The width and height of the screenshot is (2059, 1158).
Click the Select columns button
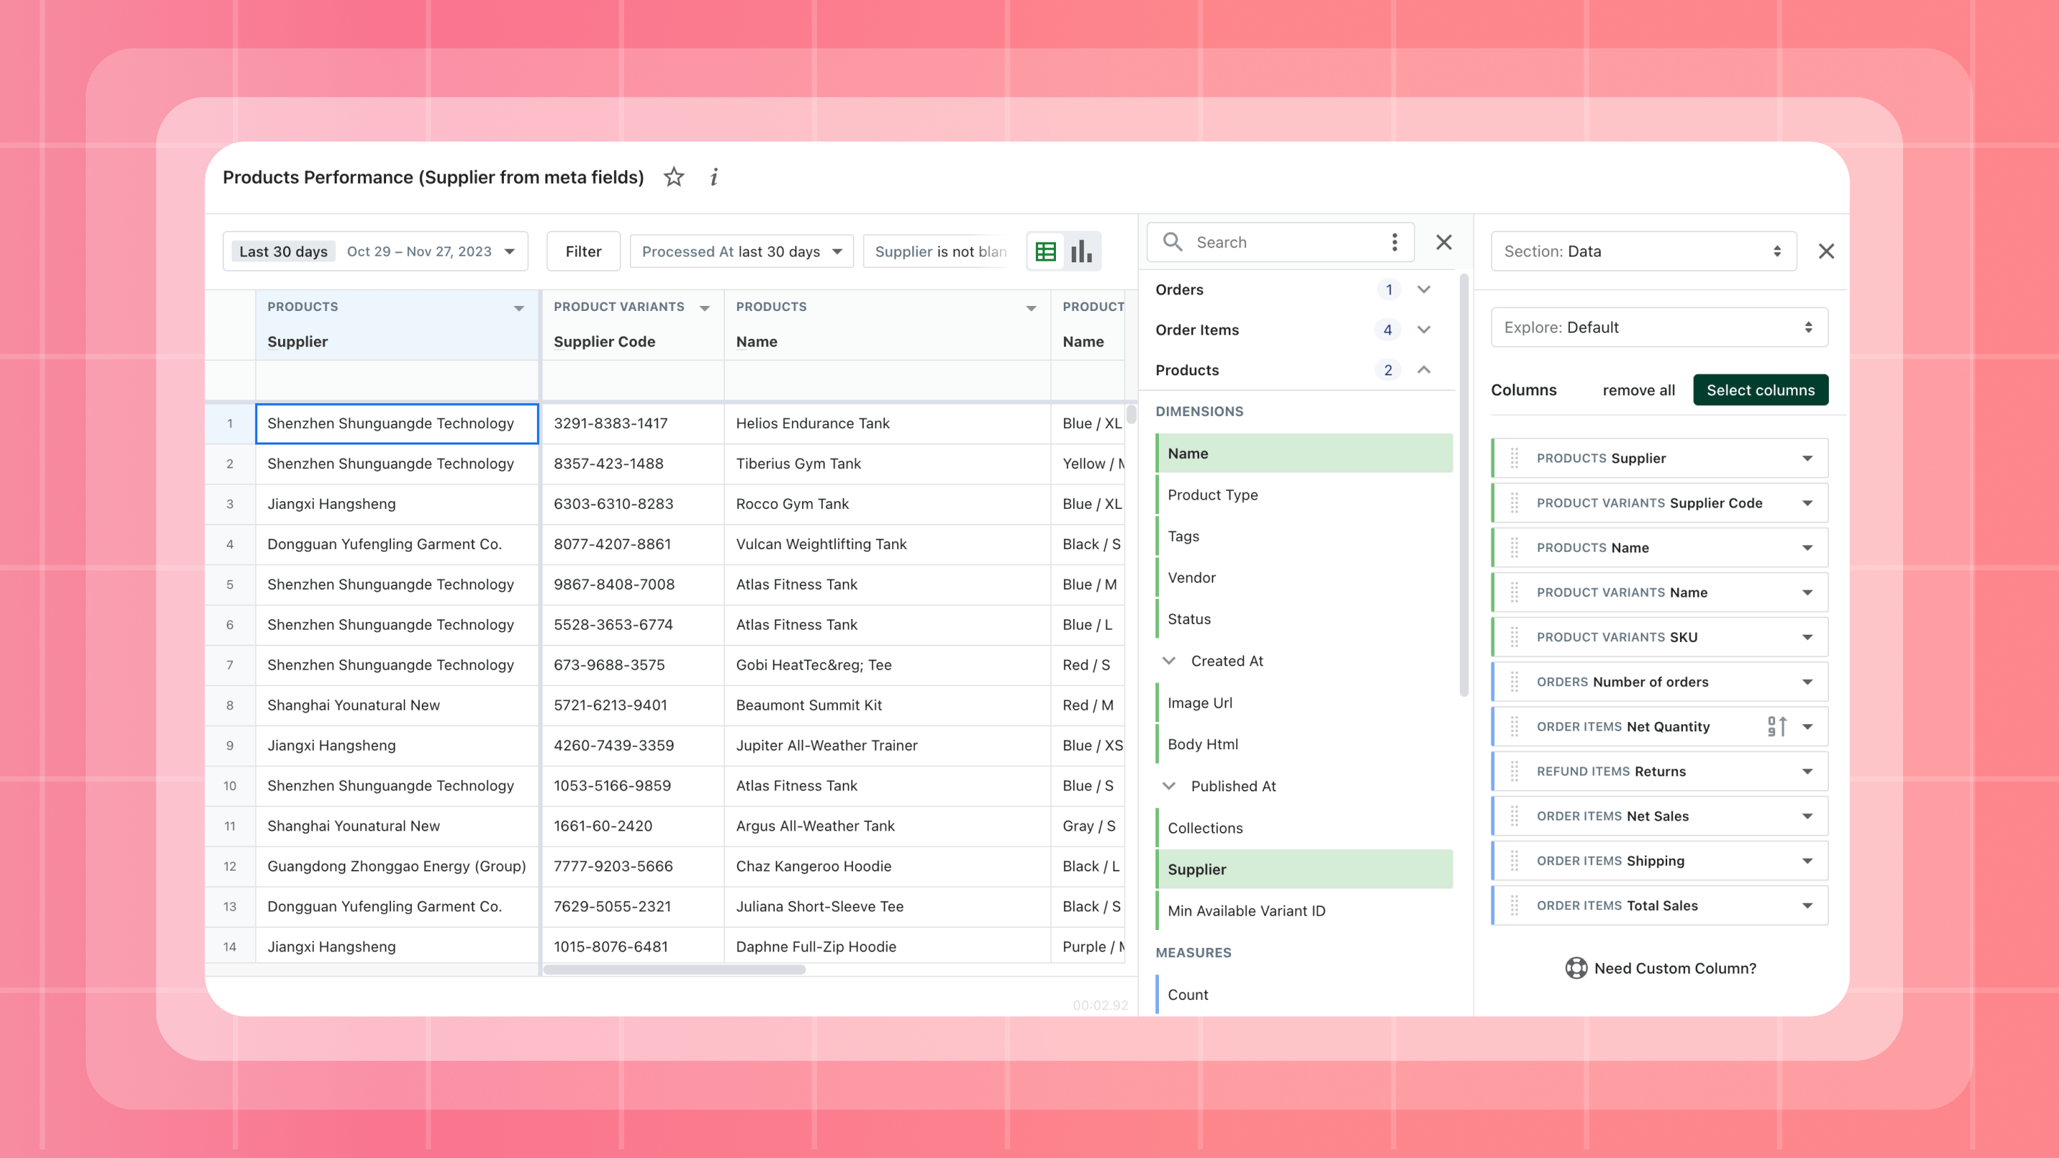pyautogui.click(x=1760, y=390)
